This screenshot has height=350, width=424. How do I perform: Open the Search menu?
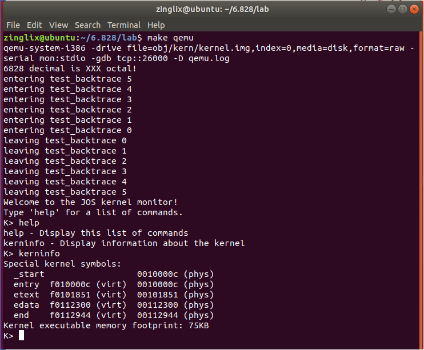pyautogui.click(x=87, y=25)
